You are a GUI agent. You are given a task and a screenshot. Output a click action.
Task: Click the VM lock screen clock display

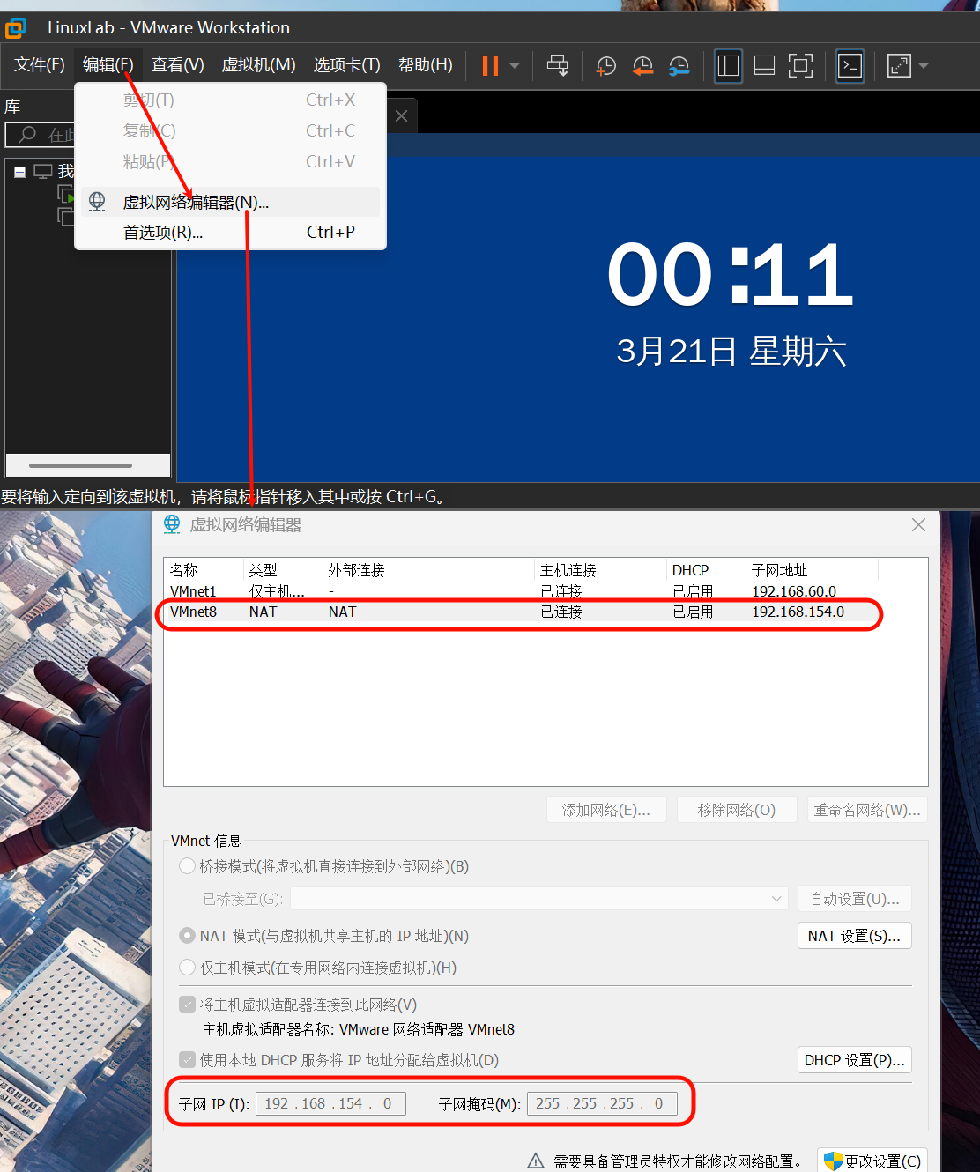731,275
